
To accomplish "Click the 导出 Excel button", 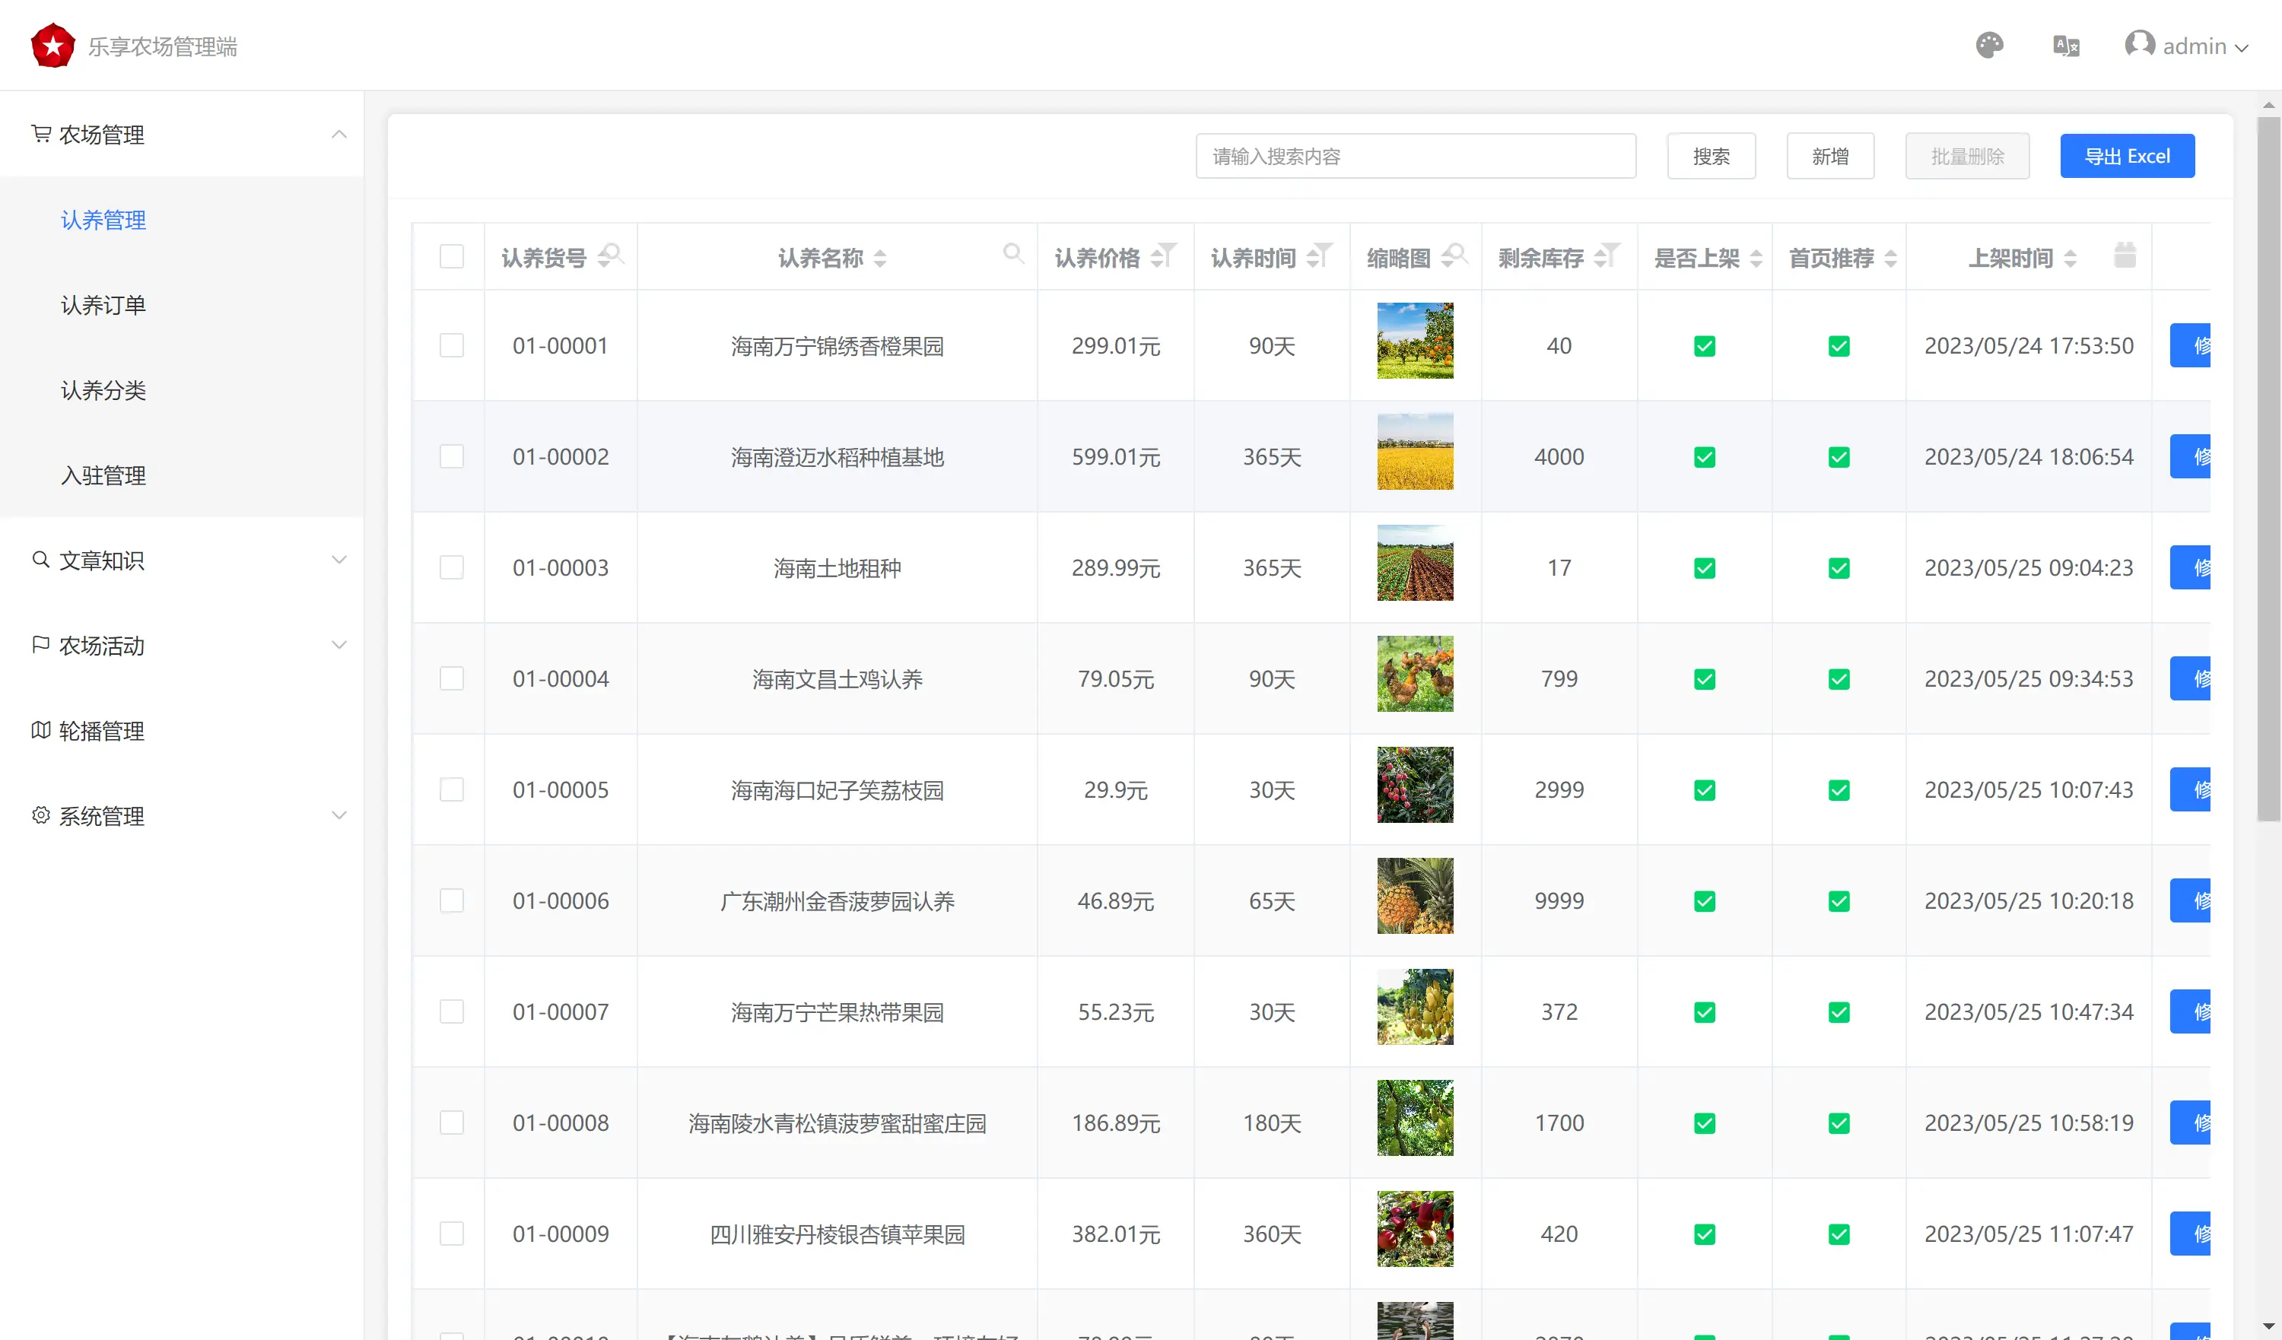I will click(x=2126, y=156).
